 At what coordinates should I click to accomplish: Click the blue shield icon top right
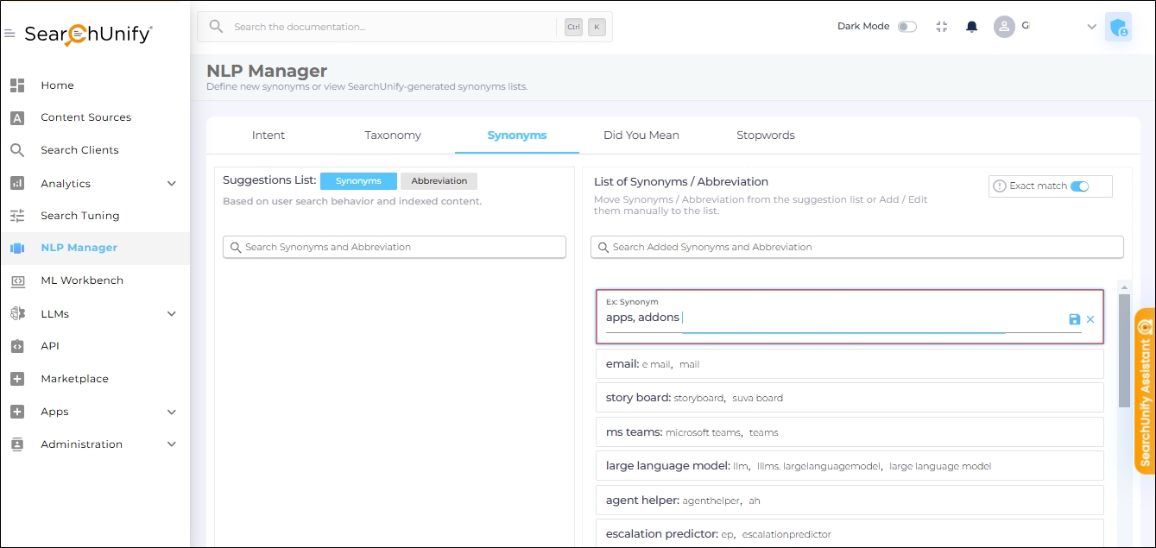[x=1118, y=28]
